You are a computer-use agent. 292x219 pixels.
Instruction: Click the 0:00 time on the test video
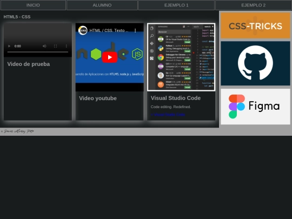pos(18,46)
